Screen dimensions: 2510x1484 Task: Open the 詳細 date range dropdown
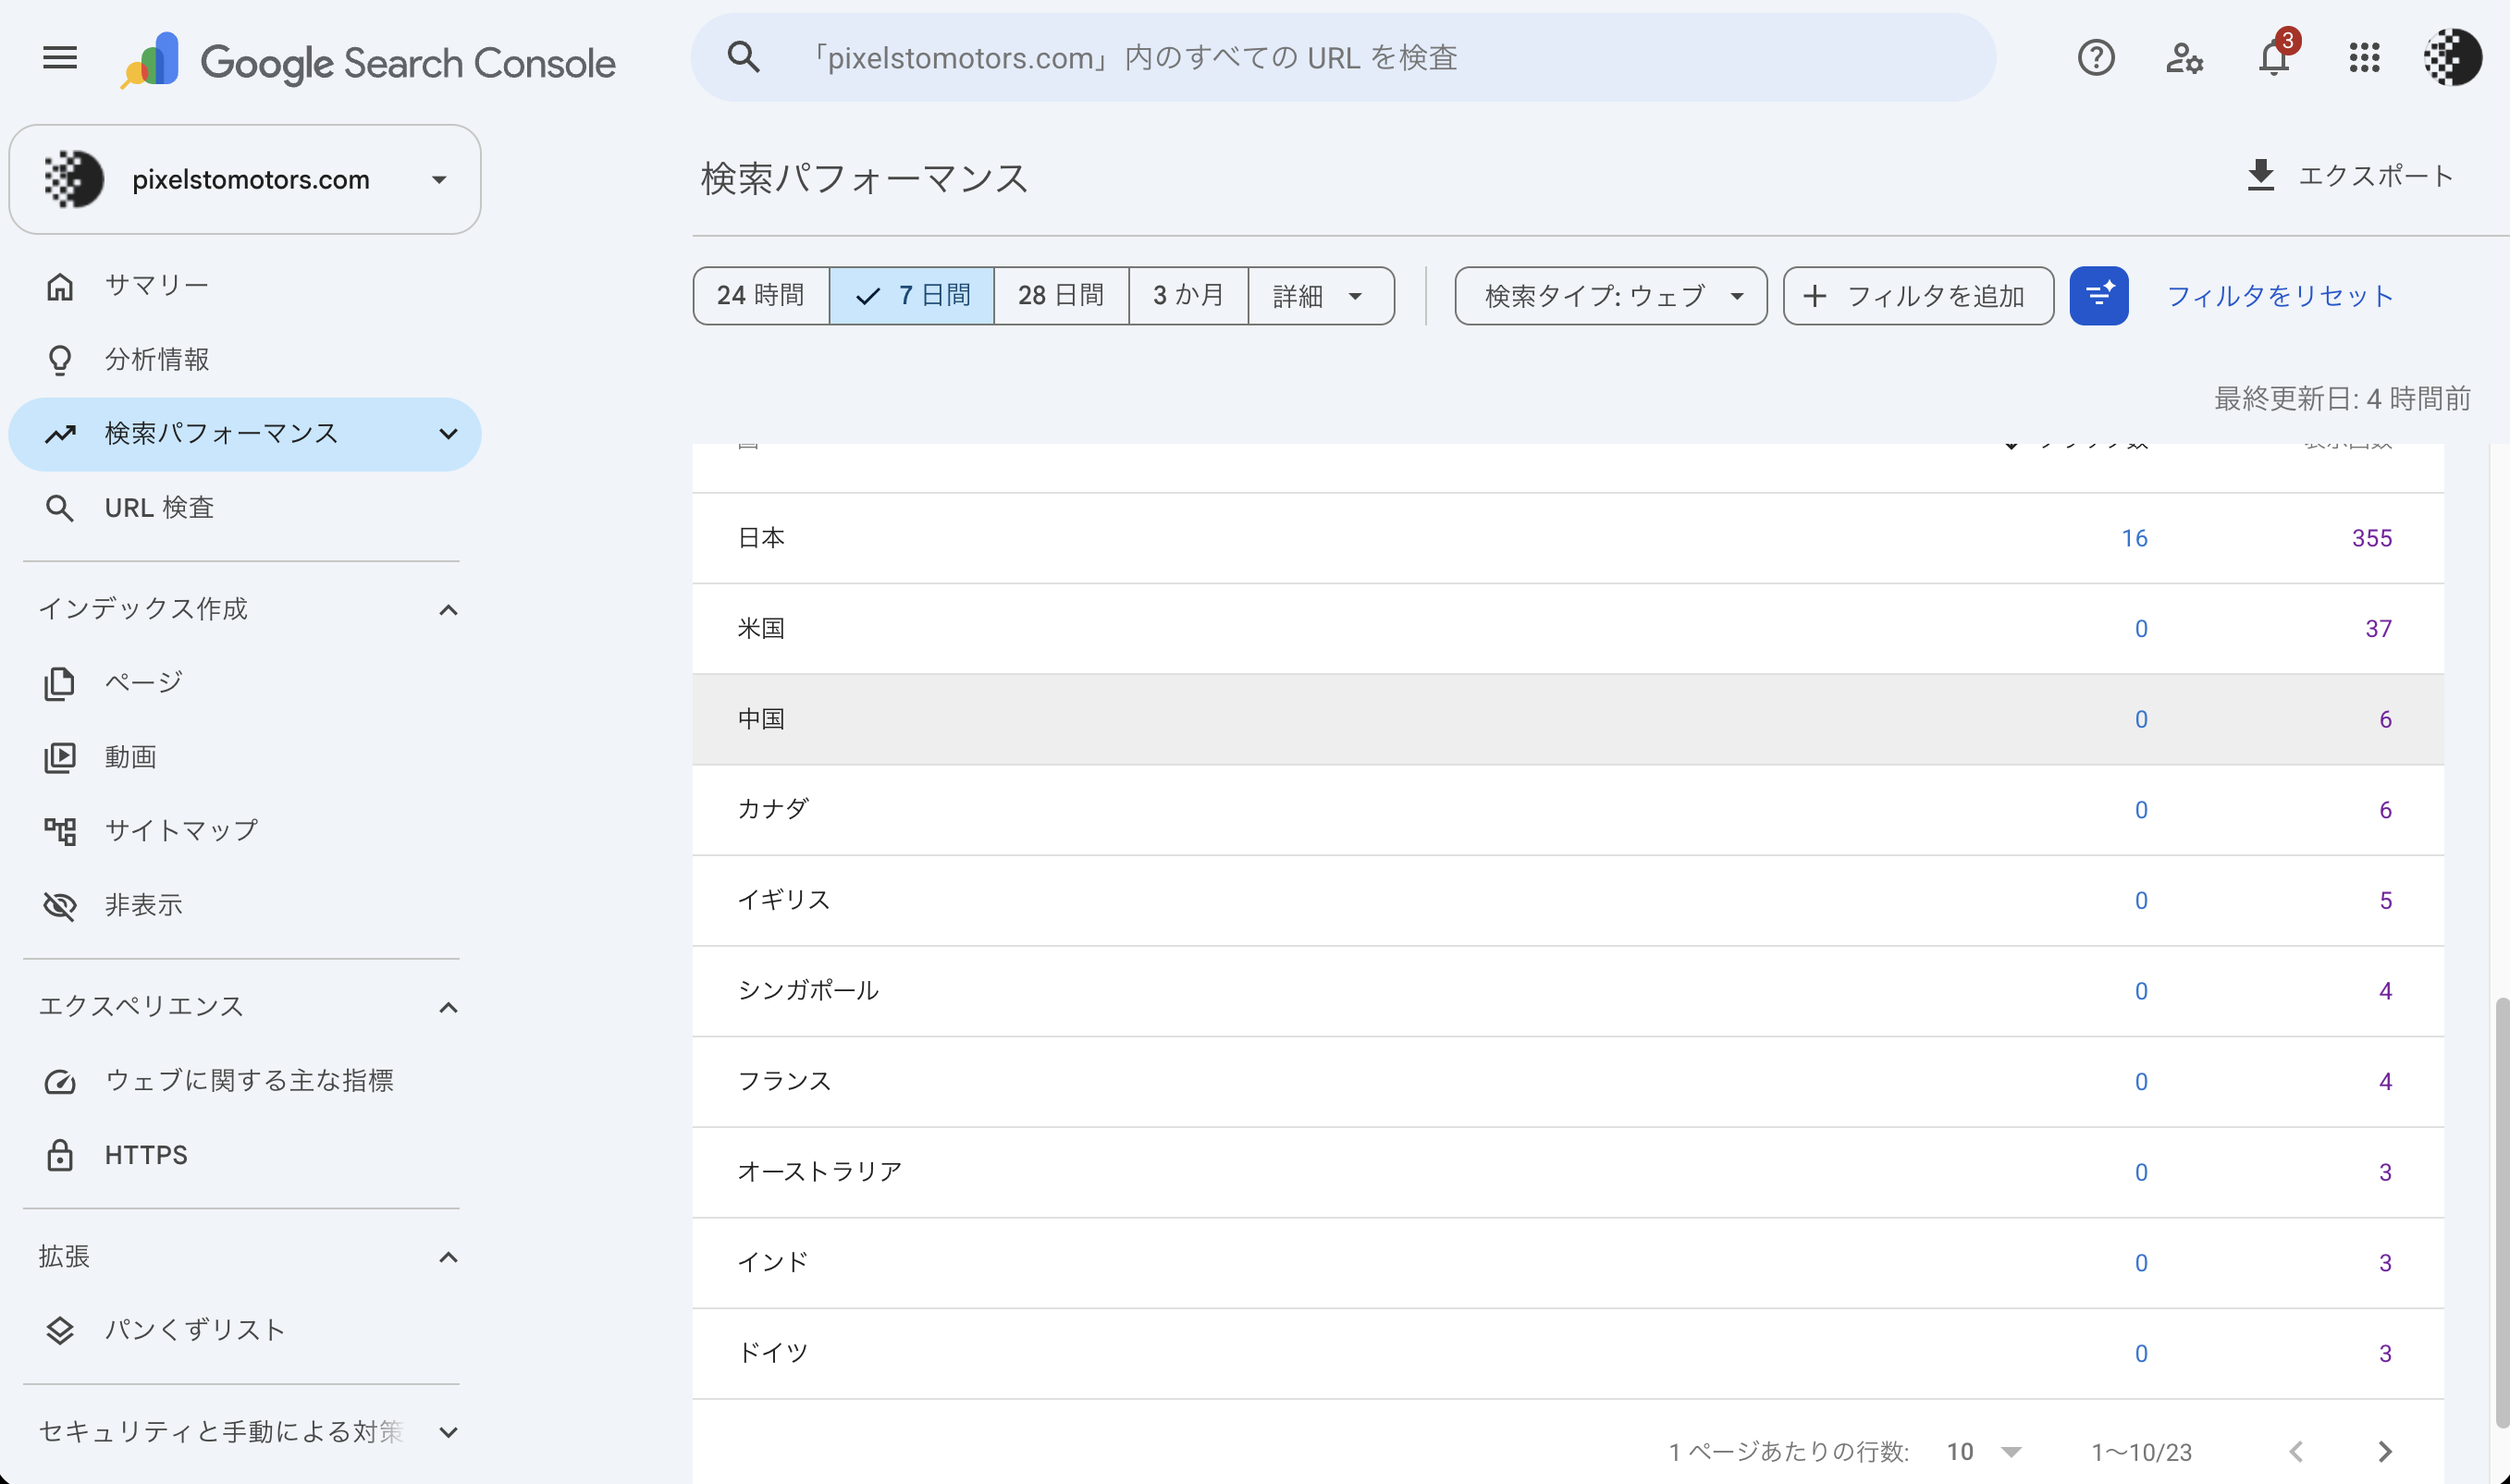pos(1320,296)
